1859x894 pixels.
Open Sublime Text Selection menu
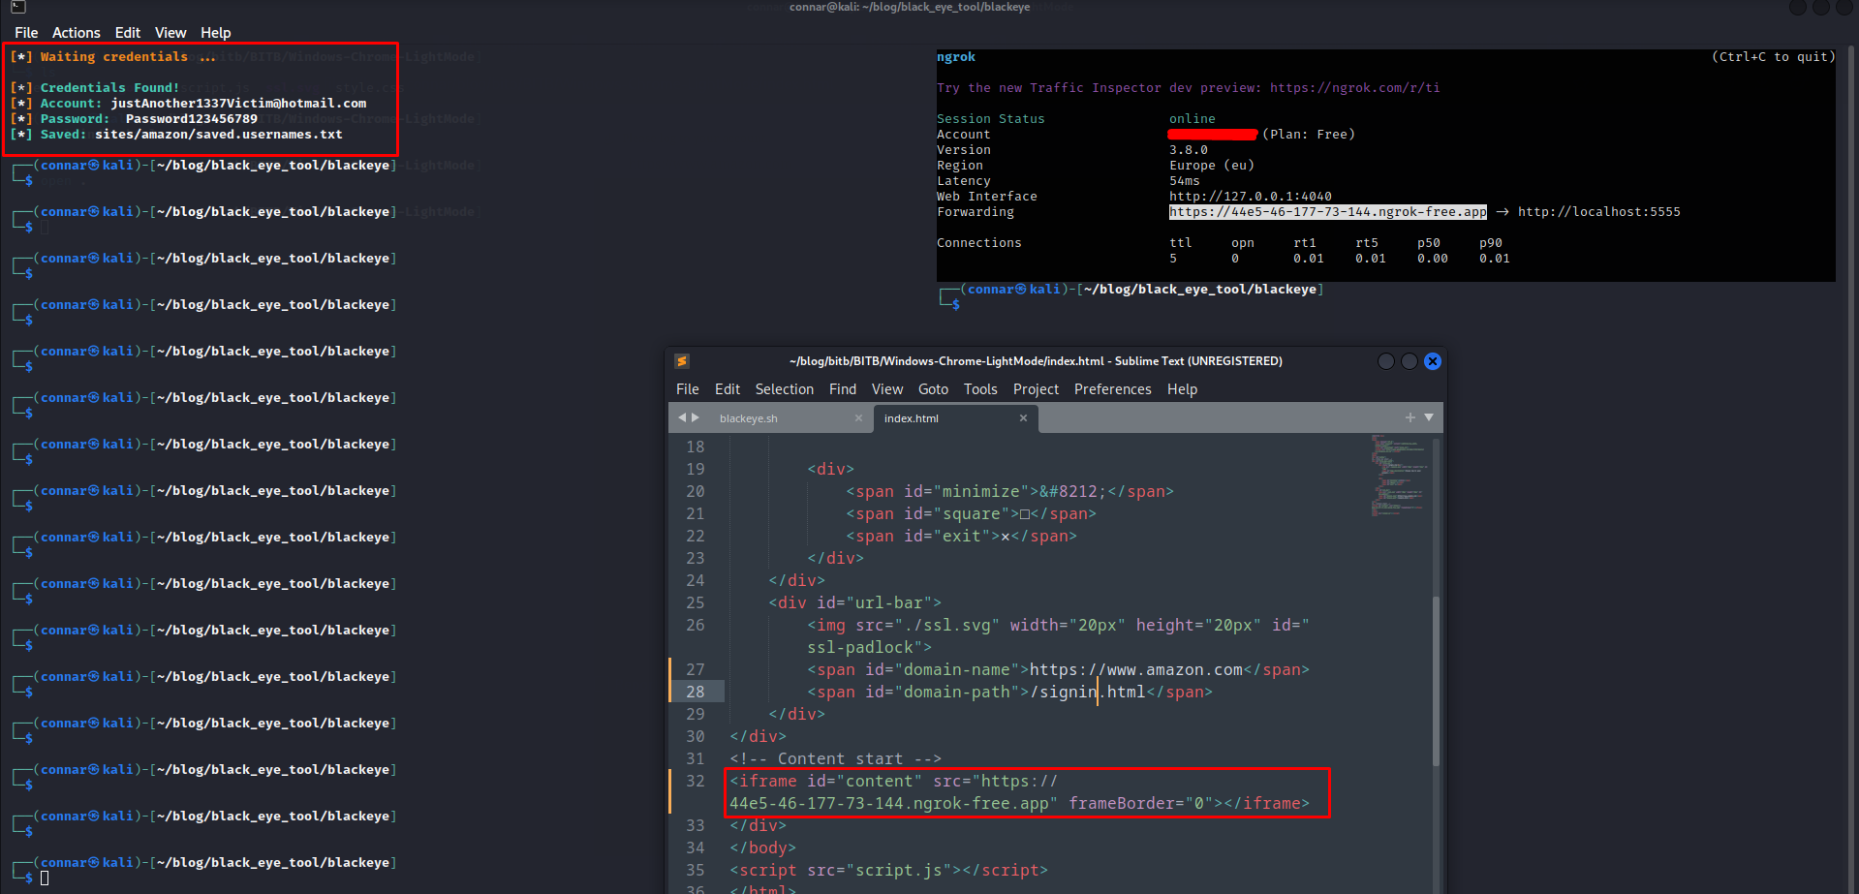point(785,389)
